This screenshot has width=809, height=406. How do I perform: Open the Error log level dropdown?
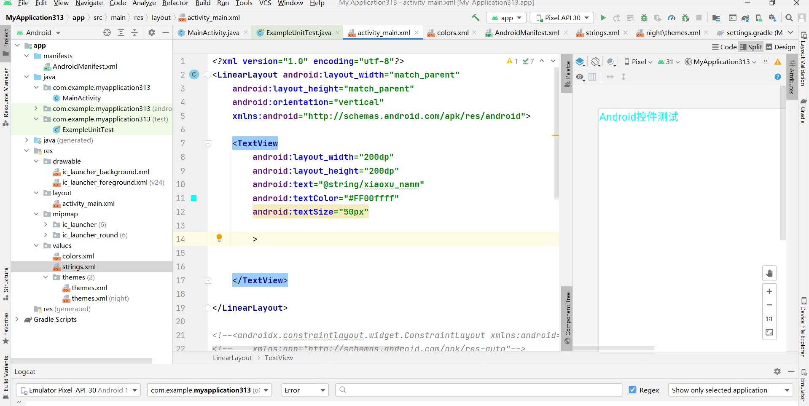coord(305,390)
